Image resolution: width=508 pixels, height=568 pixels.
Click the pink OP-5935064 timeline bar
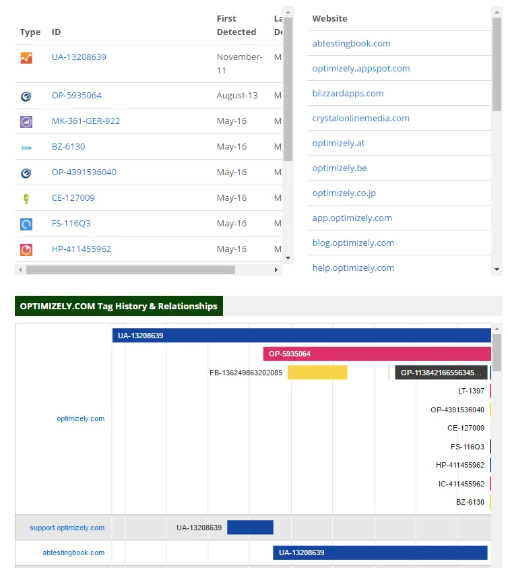377,354
